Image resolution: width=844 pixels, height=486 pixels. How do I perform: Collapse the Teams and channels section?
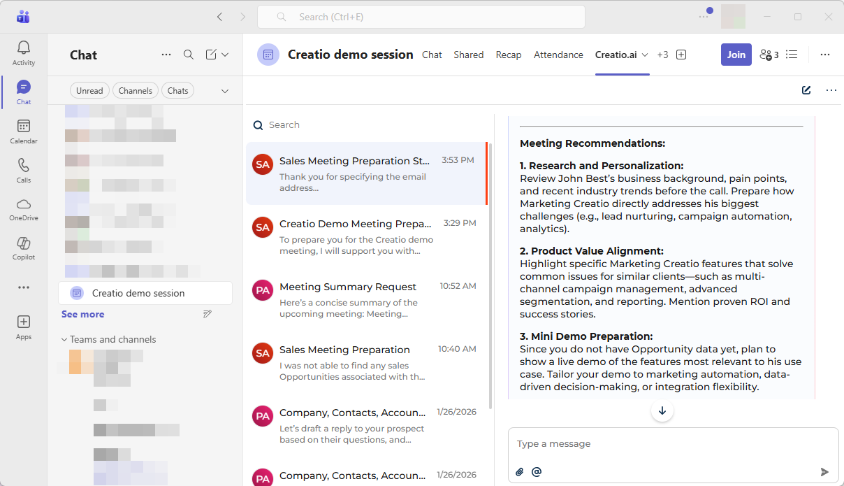coord(64,339)
